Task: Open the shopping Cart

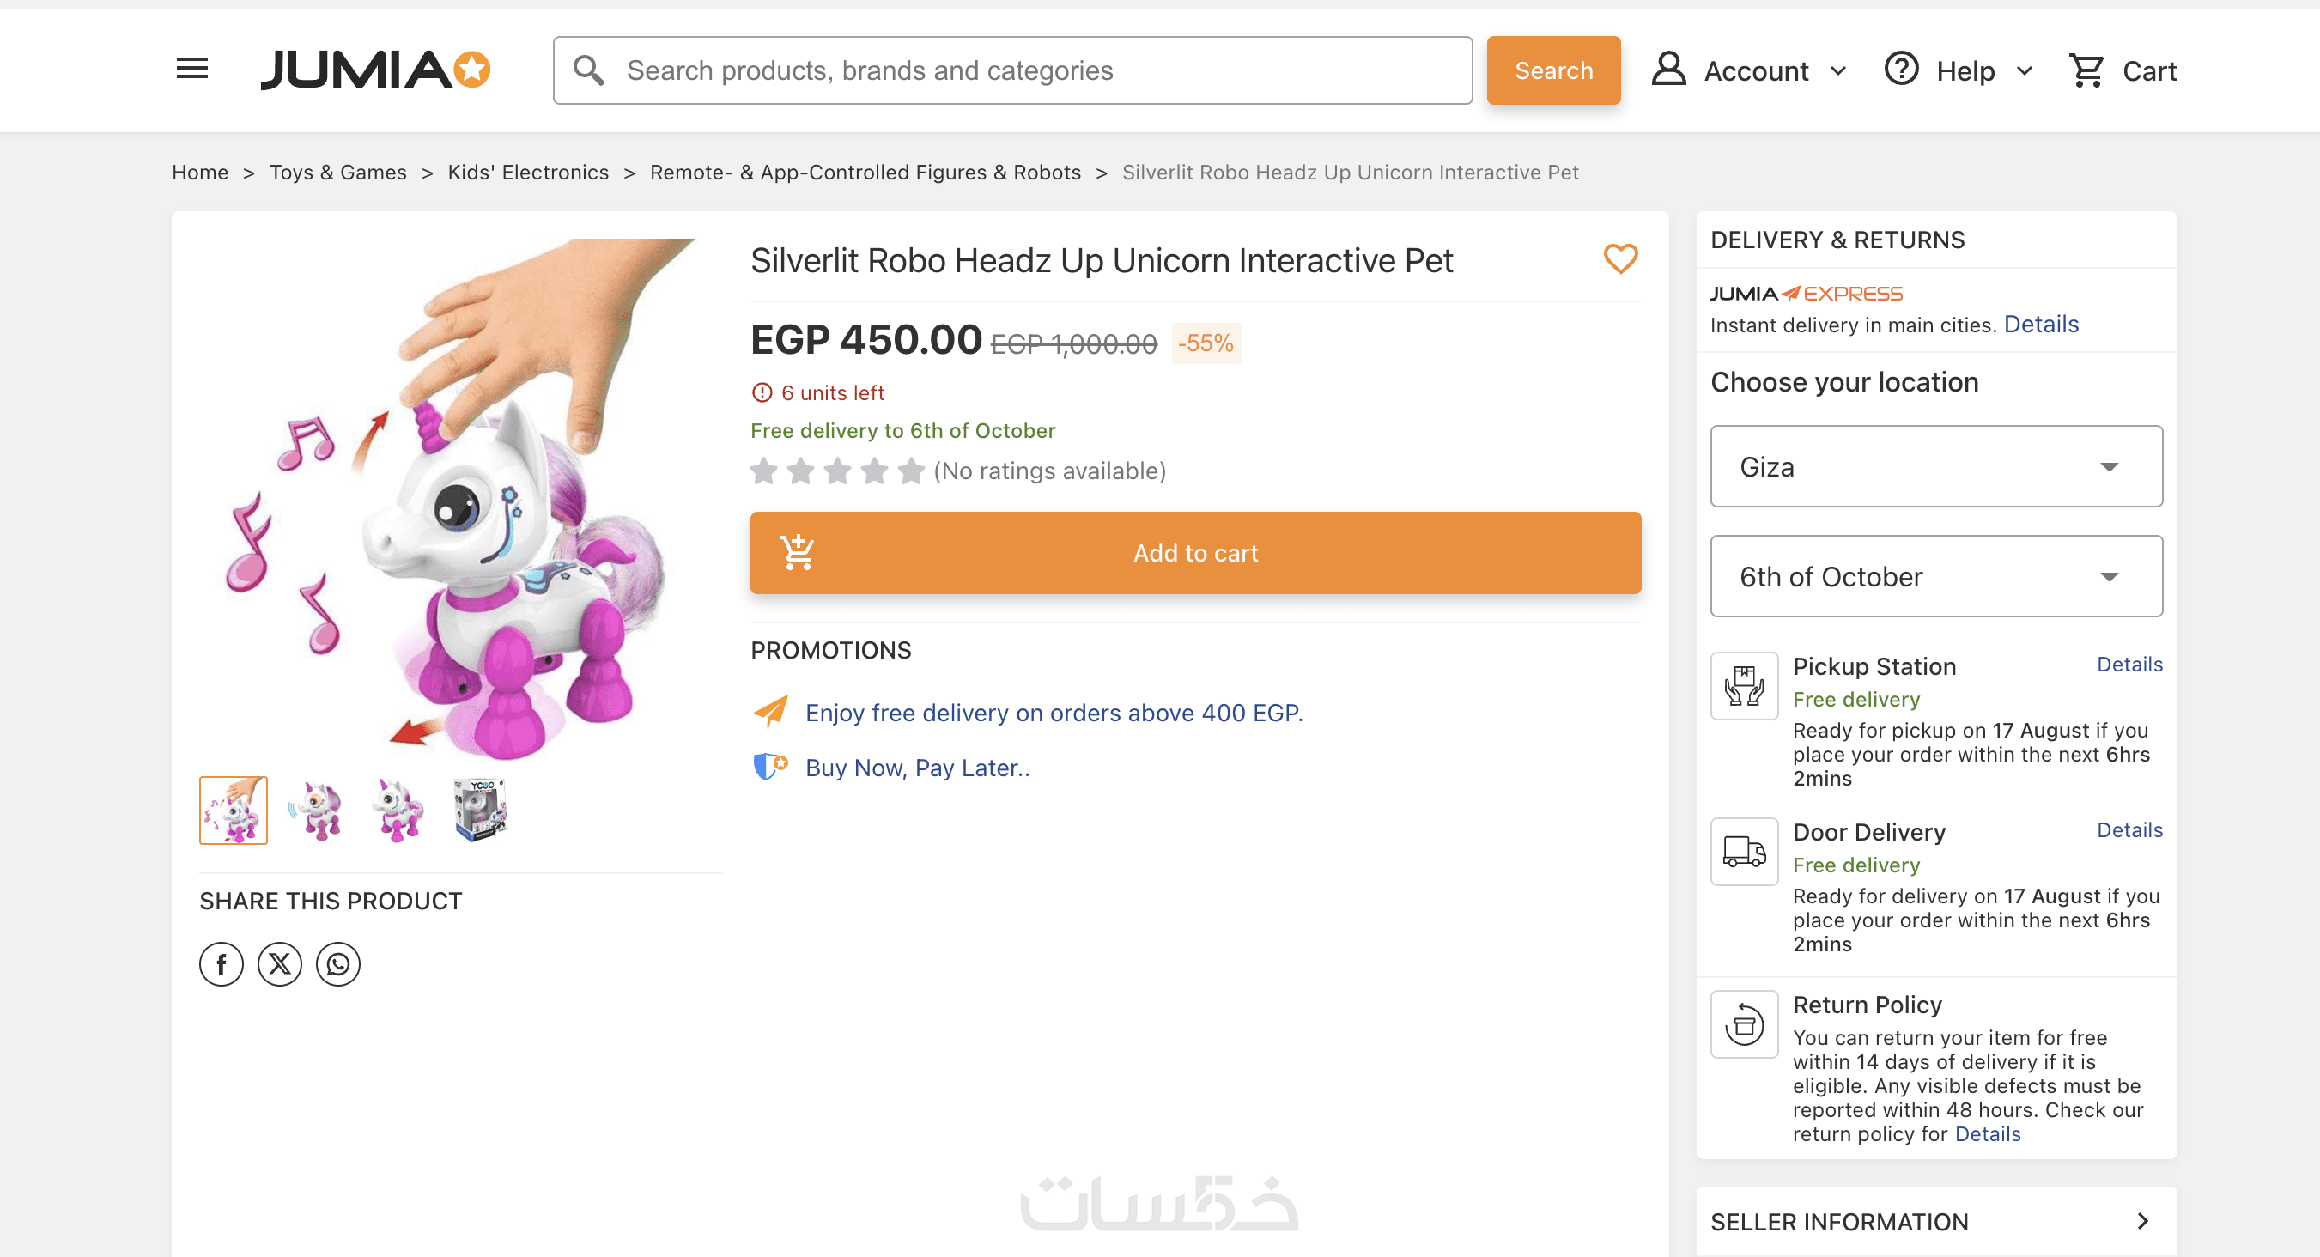Action: (2122, 70)
